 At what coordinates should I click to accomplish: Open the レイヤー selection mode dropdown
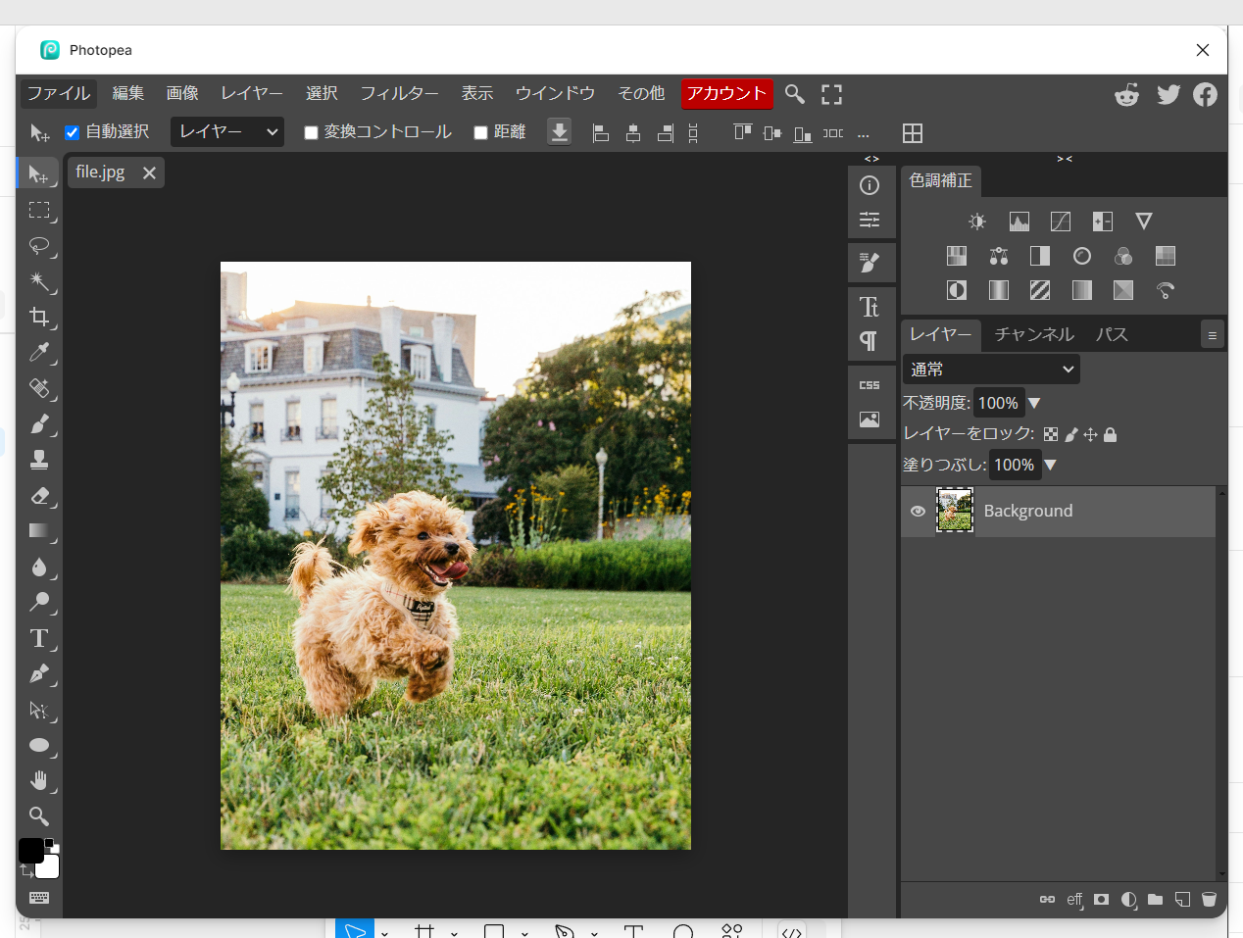pyautogui.click(x=226, y=131)
